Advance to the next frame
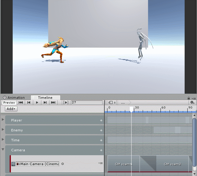197x176 pixels. pyautogui.click(x=45, y=102)
